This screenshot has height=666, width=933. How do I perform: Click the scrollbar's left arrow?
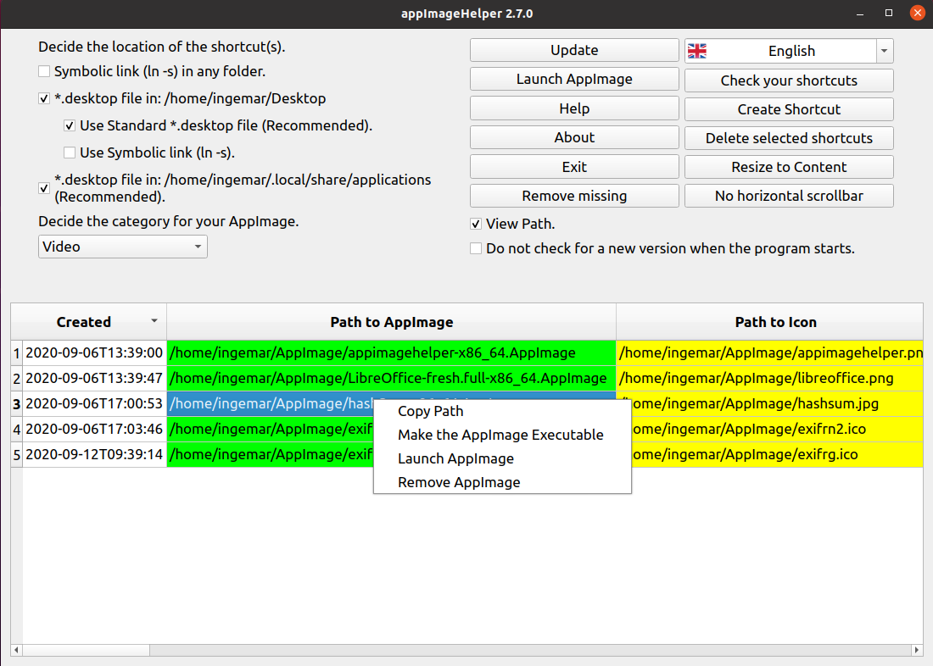17,651
